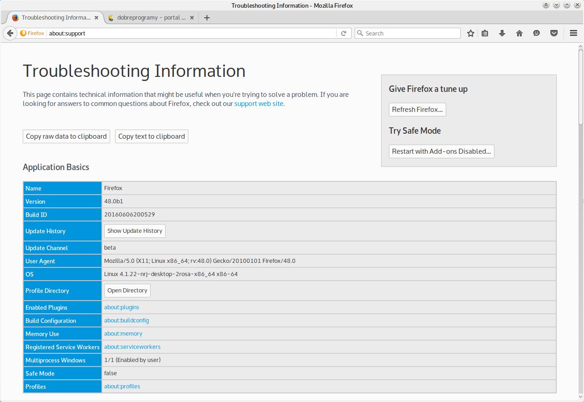Go to home page via house icon
Viewport: 584px width, 402px height.
click(x=519, y=33)
